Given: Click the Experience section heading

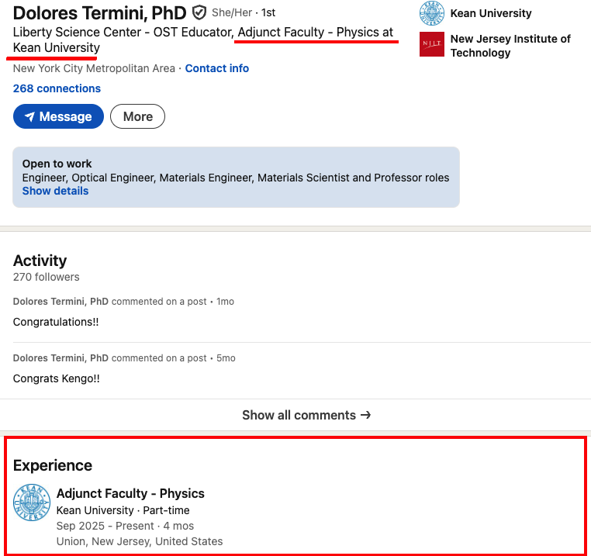Looking at the screenshot, I should click(53, 465).
